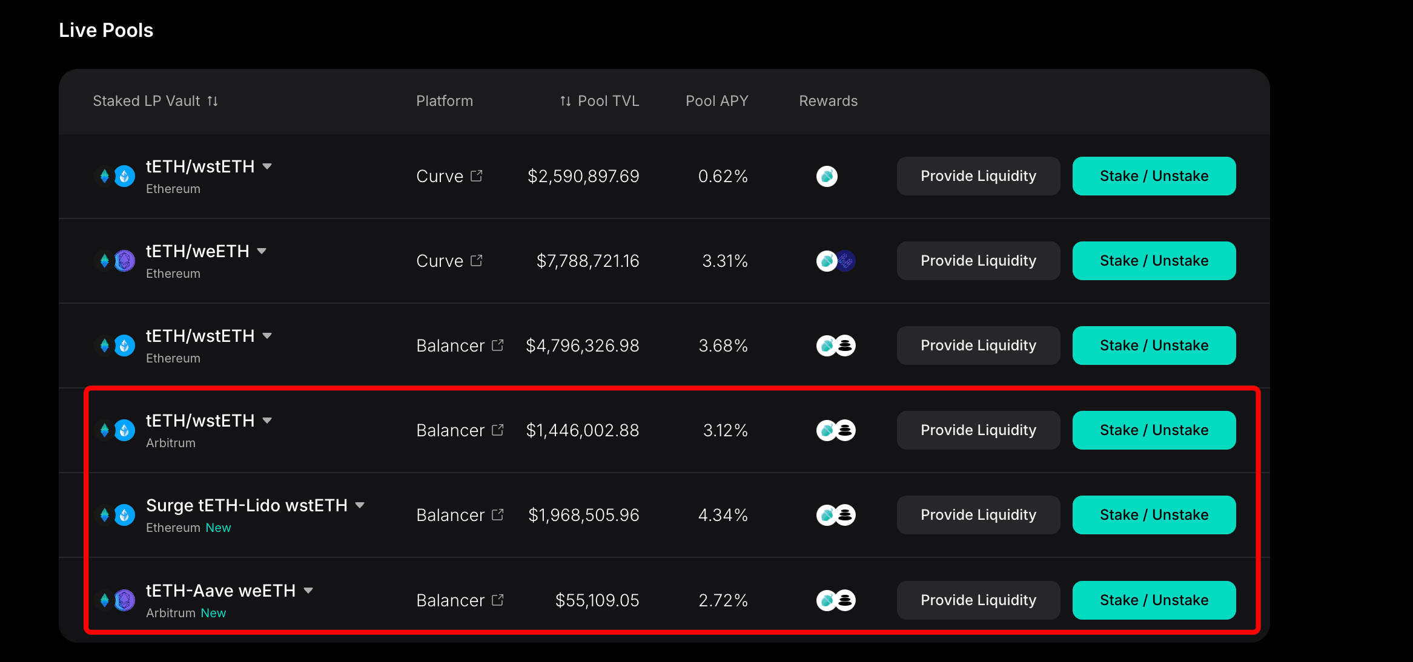Provide Liquidity for tETH-Aave weETH pool
Image resolution: width=1413 pixels, height=662 pixels.
point(978,600)
